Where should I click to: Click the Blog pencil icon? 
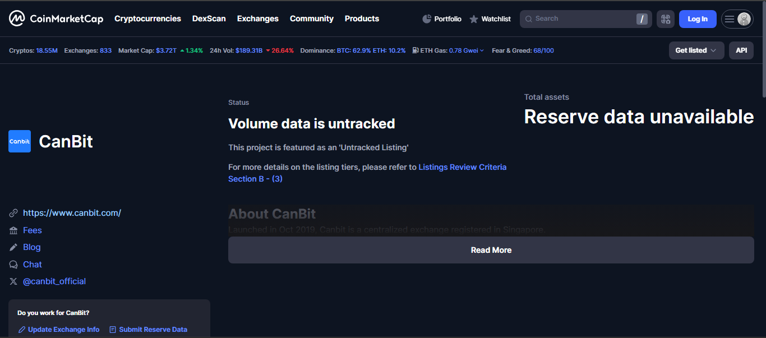pyautogui.click(x=13, y=247)
